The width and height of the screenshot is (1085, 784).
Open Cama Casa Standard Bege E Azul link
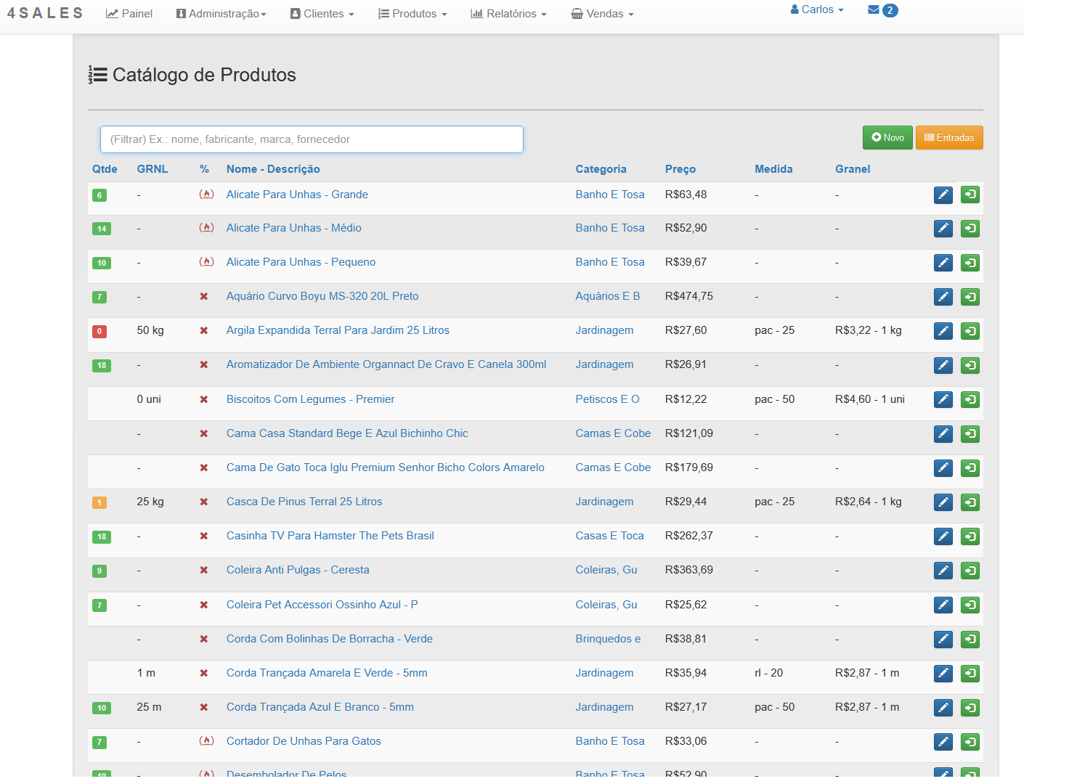[x=347, y=433]
